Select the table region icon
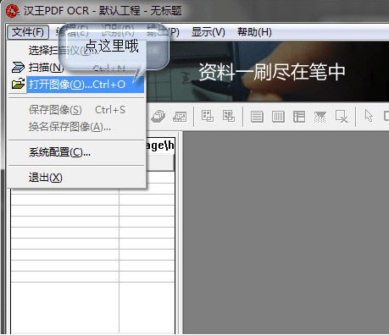The width and height of the screenshot is (389, 335). [x=299, y=117]
